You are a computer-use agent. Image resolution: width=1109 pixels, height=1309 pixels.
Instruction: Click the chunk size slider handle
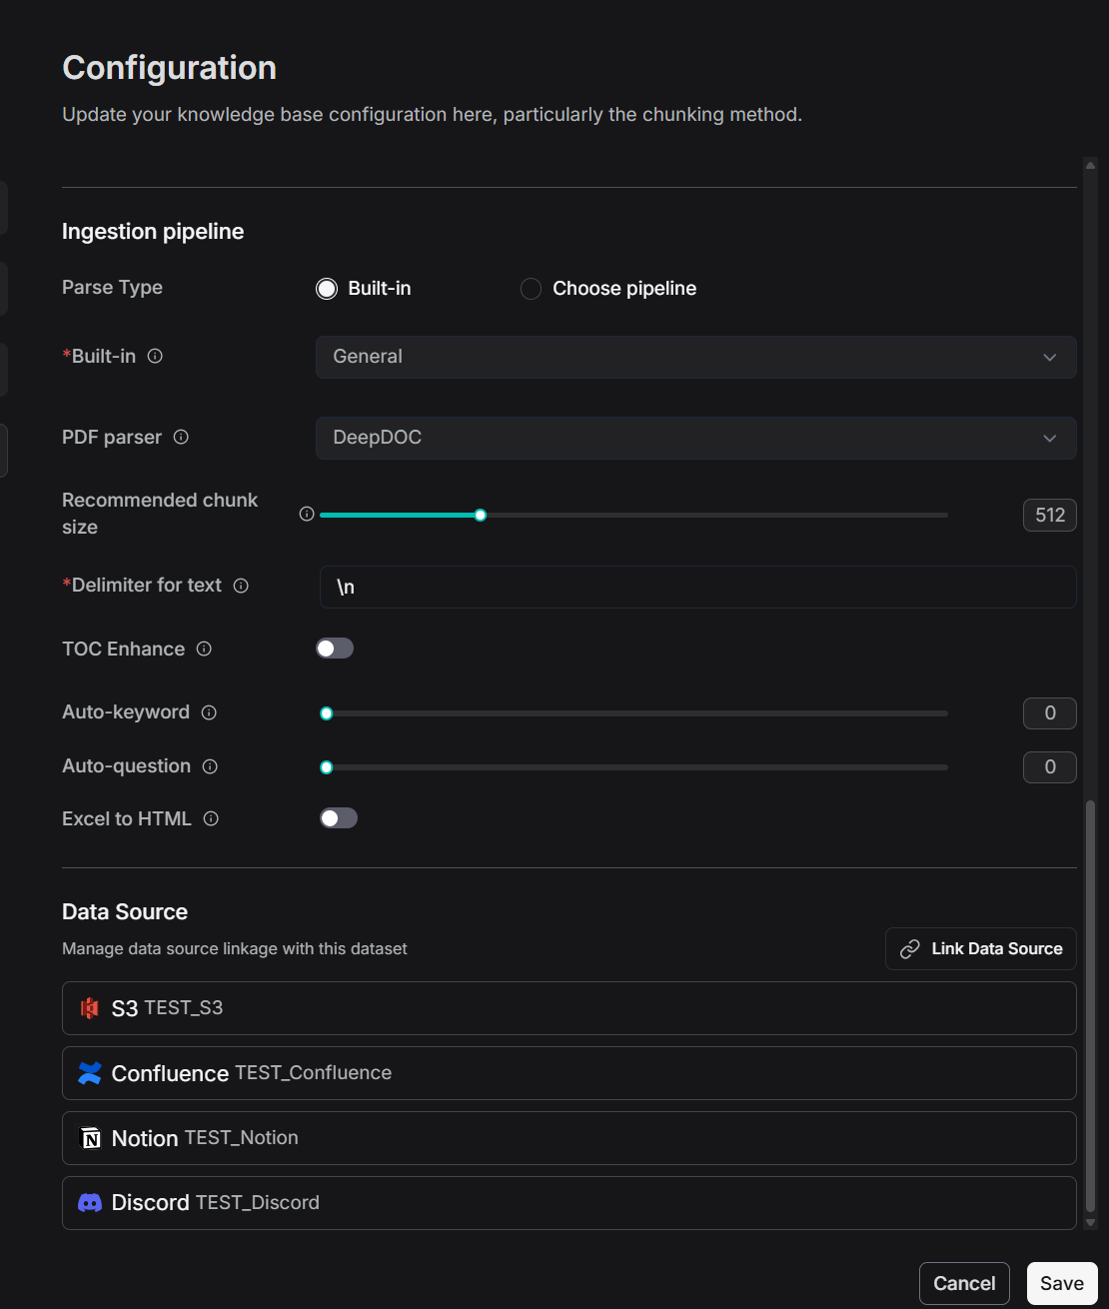coord(480,515)
